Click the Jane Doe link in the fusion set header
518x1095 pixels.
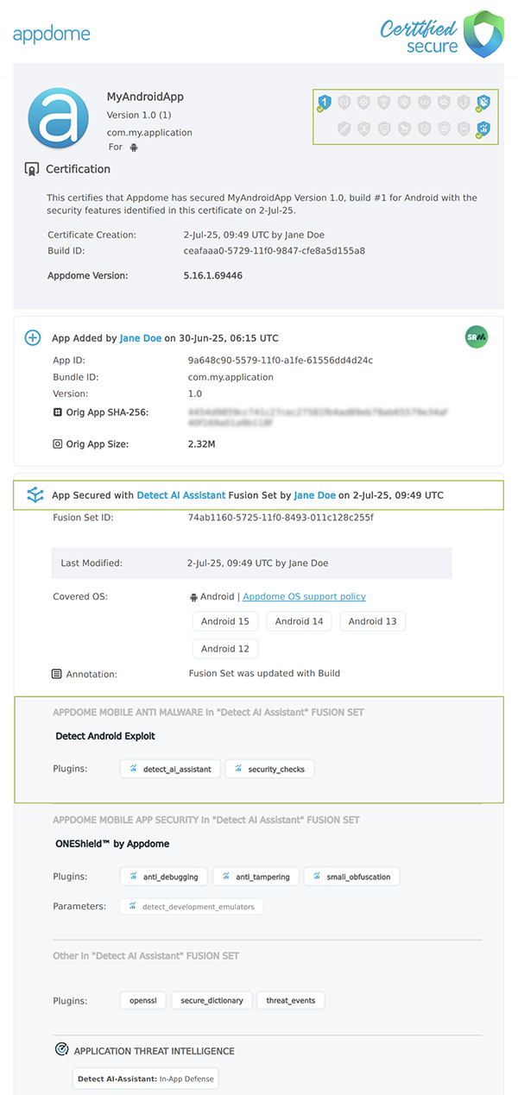[x=313, y=494]
